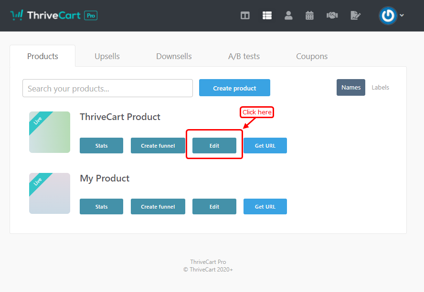Edit the ThriveCart Product
The width and height of the screenshot is (424, 292).
[214, 146]
